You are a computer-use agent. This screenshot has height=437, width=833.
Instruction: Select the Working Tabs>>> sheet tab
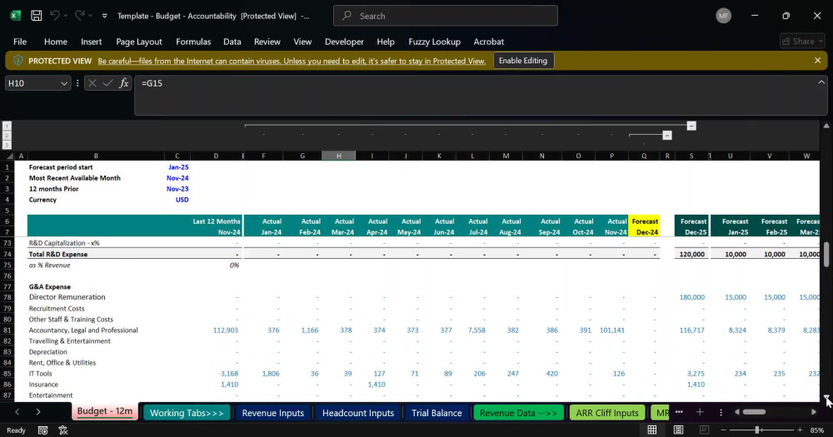(x=187, y=413)
